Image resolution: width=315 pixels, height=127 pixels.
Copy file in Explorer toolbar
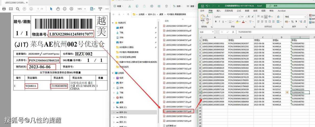137,6
